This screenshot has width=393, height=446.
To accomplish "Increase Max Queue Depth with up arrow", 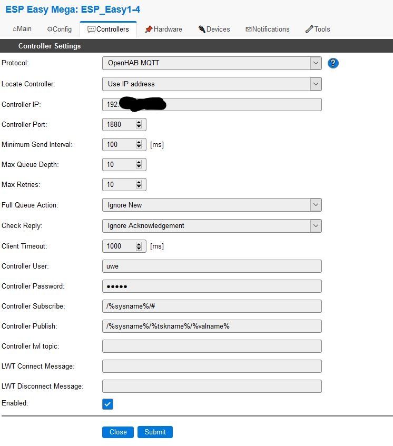I will (139, 162).
